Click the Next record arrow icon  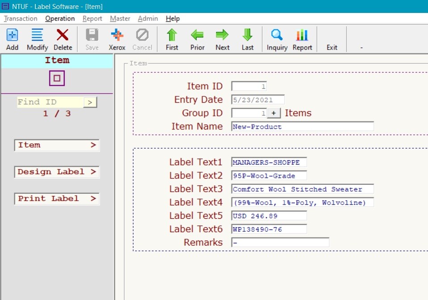[x=222, y=38]
